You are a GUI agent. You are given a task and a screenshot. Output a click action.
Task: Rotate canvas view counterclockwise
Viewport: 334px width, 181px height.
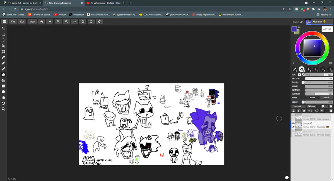[83, 22]
